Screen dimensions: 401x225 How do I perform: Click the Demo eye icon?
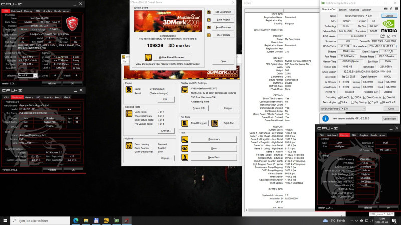coord(185,148)
